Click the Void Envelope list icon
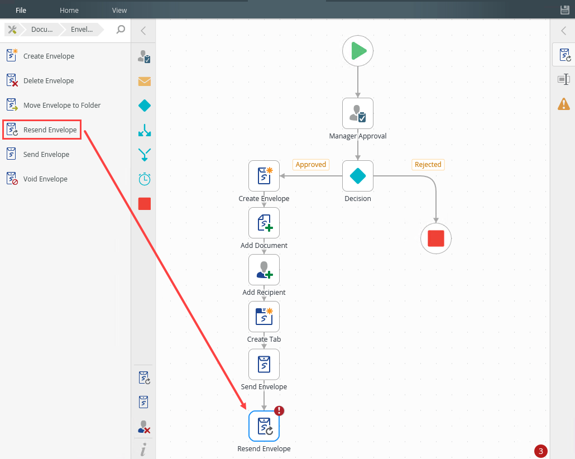The width and height of the screenshot is (575, 459). coord(12,178)
